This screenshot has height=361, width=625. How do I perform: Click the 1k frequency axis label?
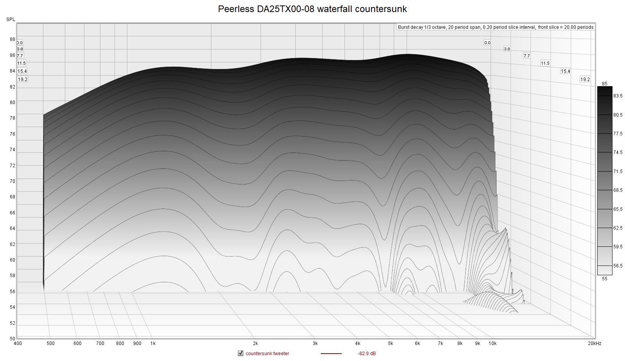click(x=153, y=343)
